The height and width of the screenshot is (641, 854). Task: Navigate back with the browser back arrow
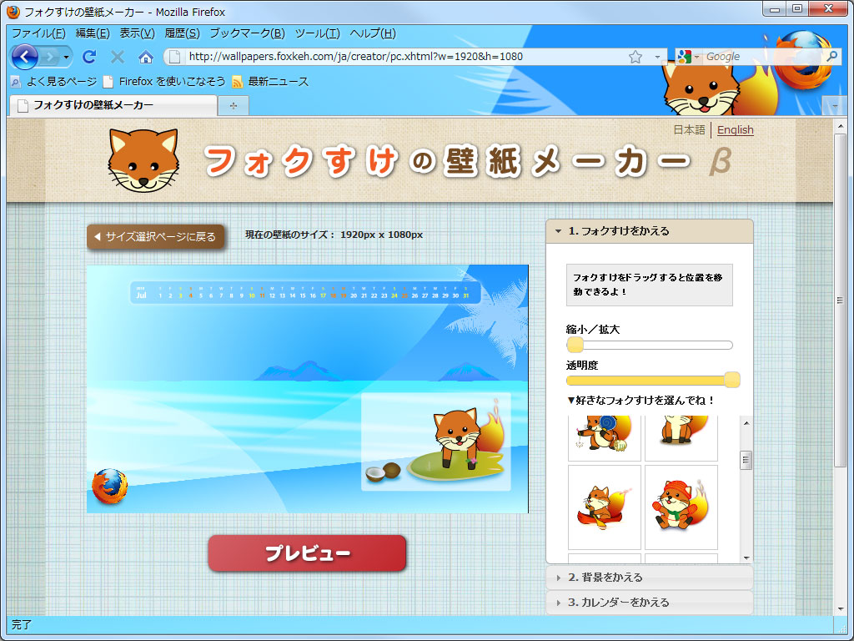click(25, 57)
